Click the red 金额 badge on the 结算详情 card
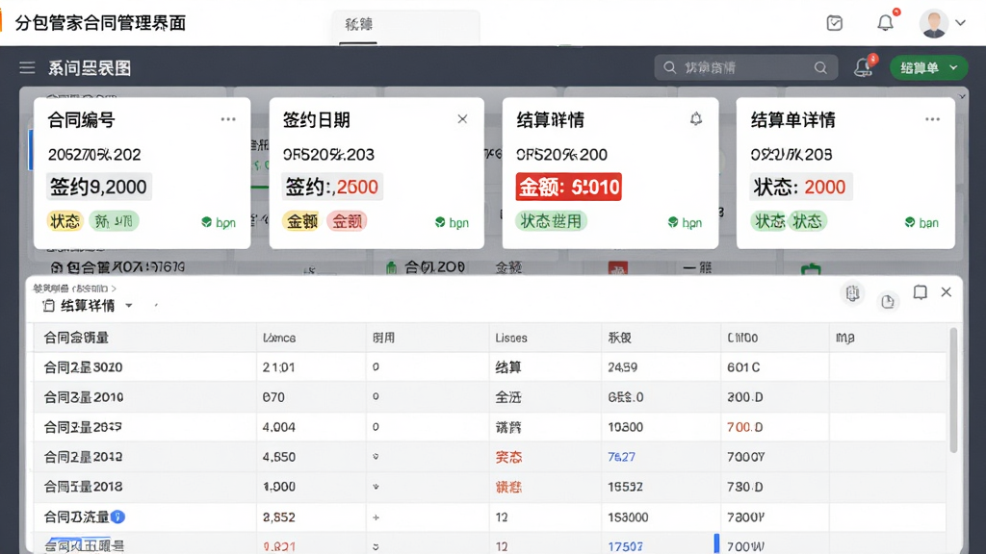Image resolution: width=986 pixels, height=554 pixels. [x=568, y=187]
